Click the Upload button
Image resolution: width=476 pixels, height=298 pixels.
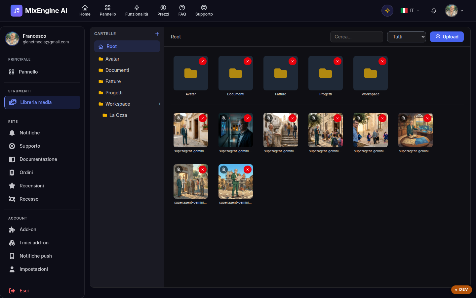point(447,37)
